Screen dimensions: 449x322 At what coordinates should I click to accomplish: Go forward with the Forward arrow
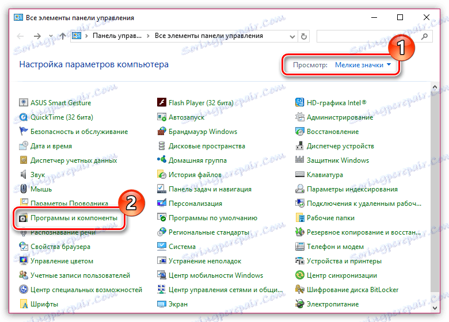pyautogui.click(x=37, y=36)
